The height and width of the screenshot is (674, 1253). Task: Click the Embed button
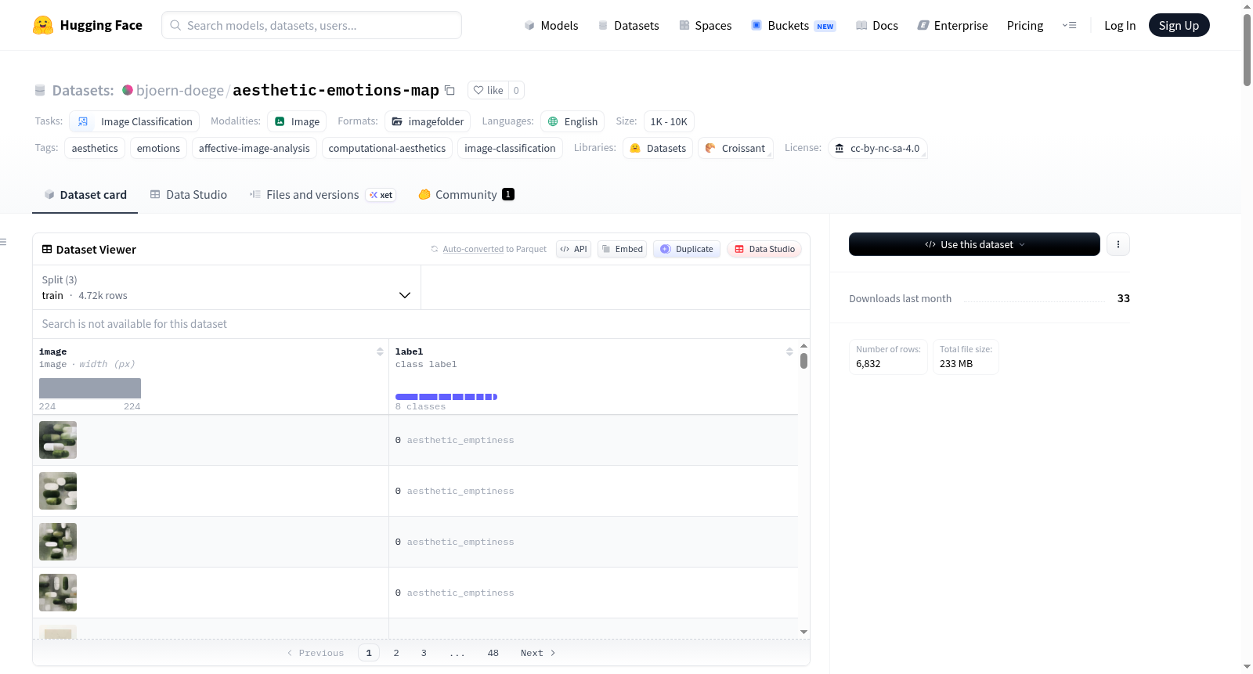coord(622,249)
